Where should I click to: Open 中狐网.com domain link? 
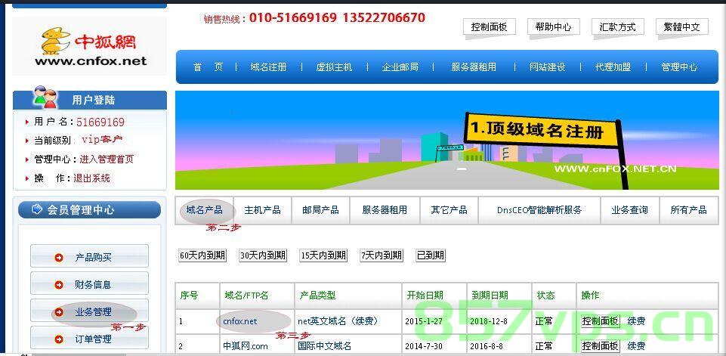246,346
